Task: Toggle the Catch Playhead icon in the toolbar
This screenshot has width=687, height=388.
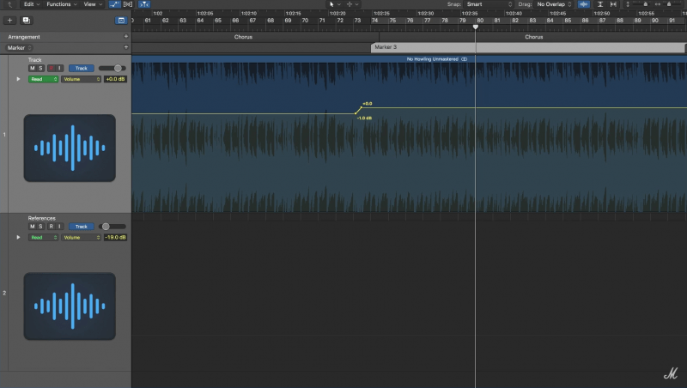Action: (144, 4)
